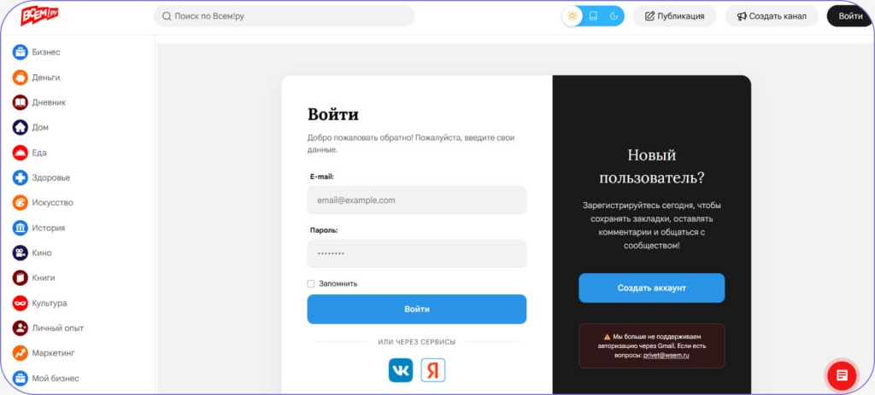Open the Культура category label

49,303
